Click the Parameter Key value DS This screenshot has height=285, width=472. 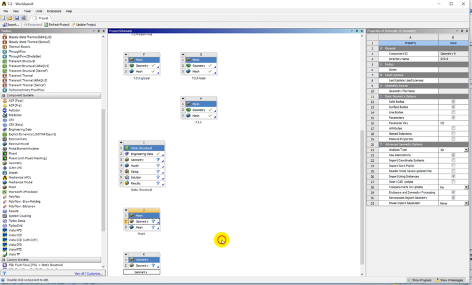pyautogui.click(x=454, y=123)
